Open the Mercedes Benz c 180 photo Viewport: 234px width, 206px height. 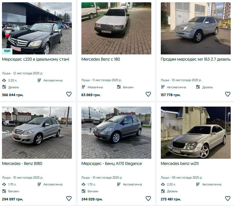tap(116, 28)
